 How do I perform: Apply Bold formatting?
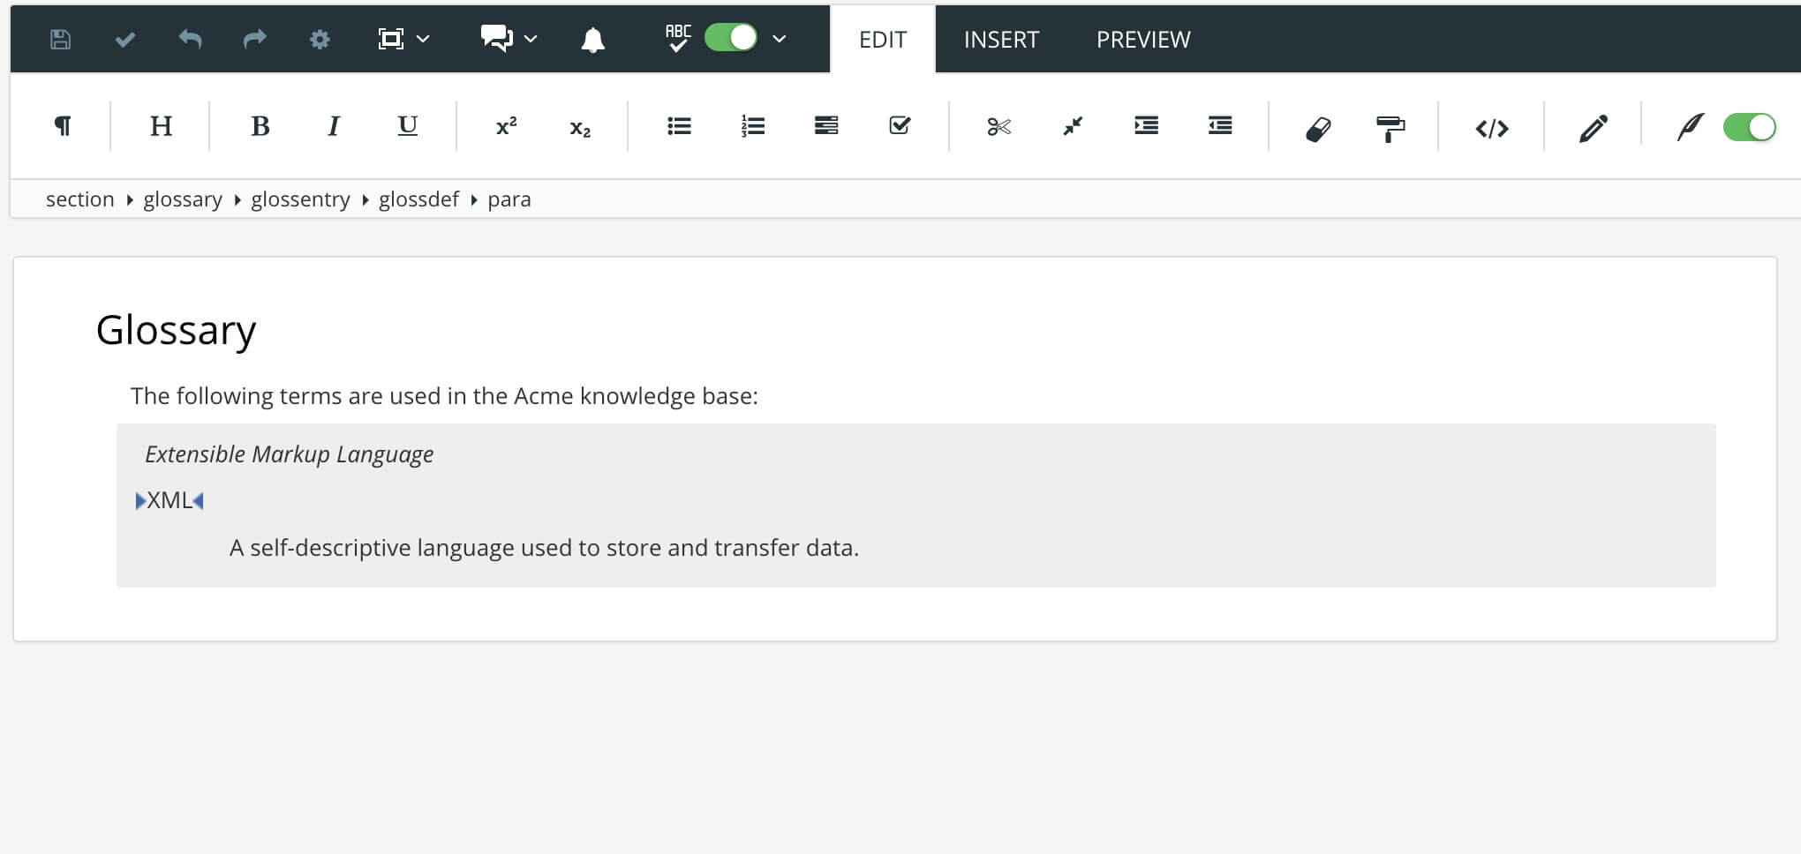(260, 127)
